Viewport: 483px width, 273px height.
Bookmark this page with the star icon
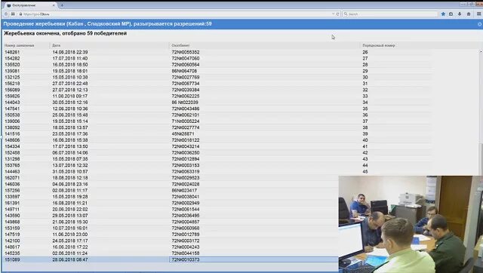click(x=443, y=14)
